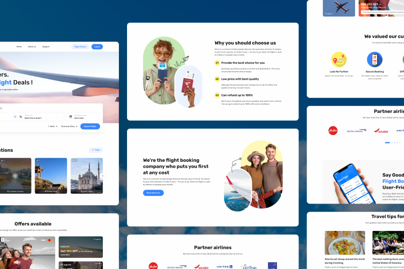Open the About us nav item
Image resolution: width=404 pixels, height=269 pixels.
pos(32,47)
